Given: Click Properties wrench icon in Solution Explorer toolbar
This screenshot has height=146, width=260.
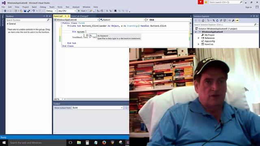Looking at the screenshot, I should tap(233, 21).
